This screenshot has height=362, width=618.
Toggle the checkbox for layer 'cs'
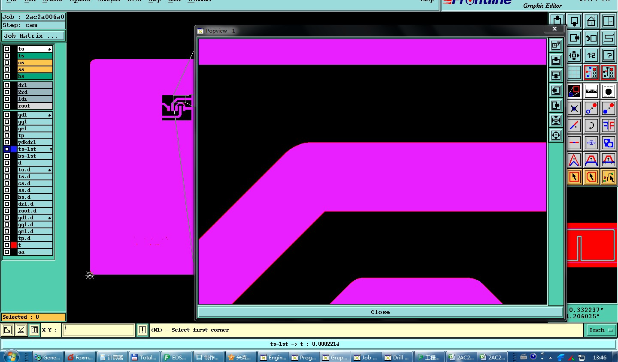7,63
